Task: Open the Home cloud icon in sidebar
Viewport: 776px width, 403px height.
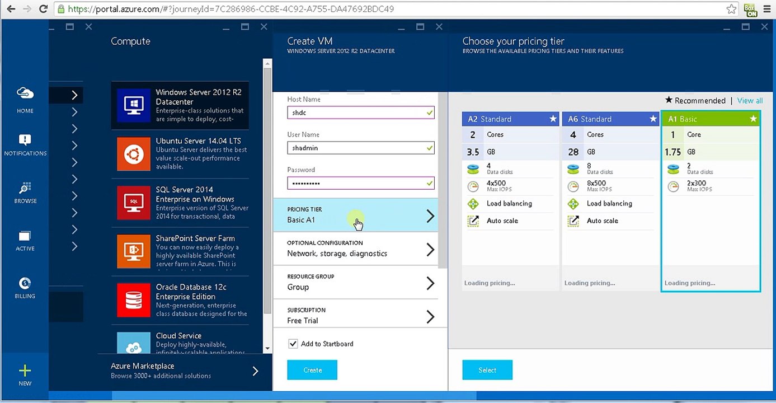Action: tap(25, 93)
